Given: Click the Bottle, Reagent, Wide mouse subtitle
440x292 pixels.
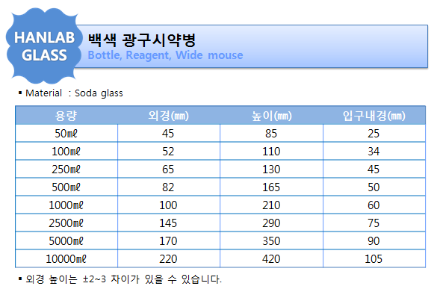Looking at the screenshot, I should [x=165, y=55].
